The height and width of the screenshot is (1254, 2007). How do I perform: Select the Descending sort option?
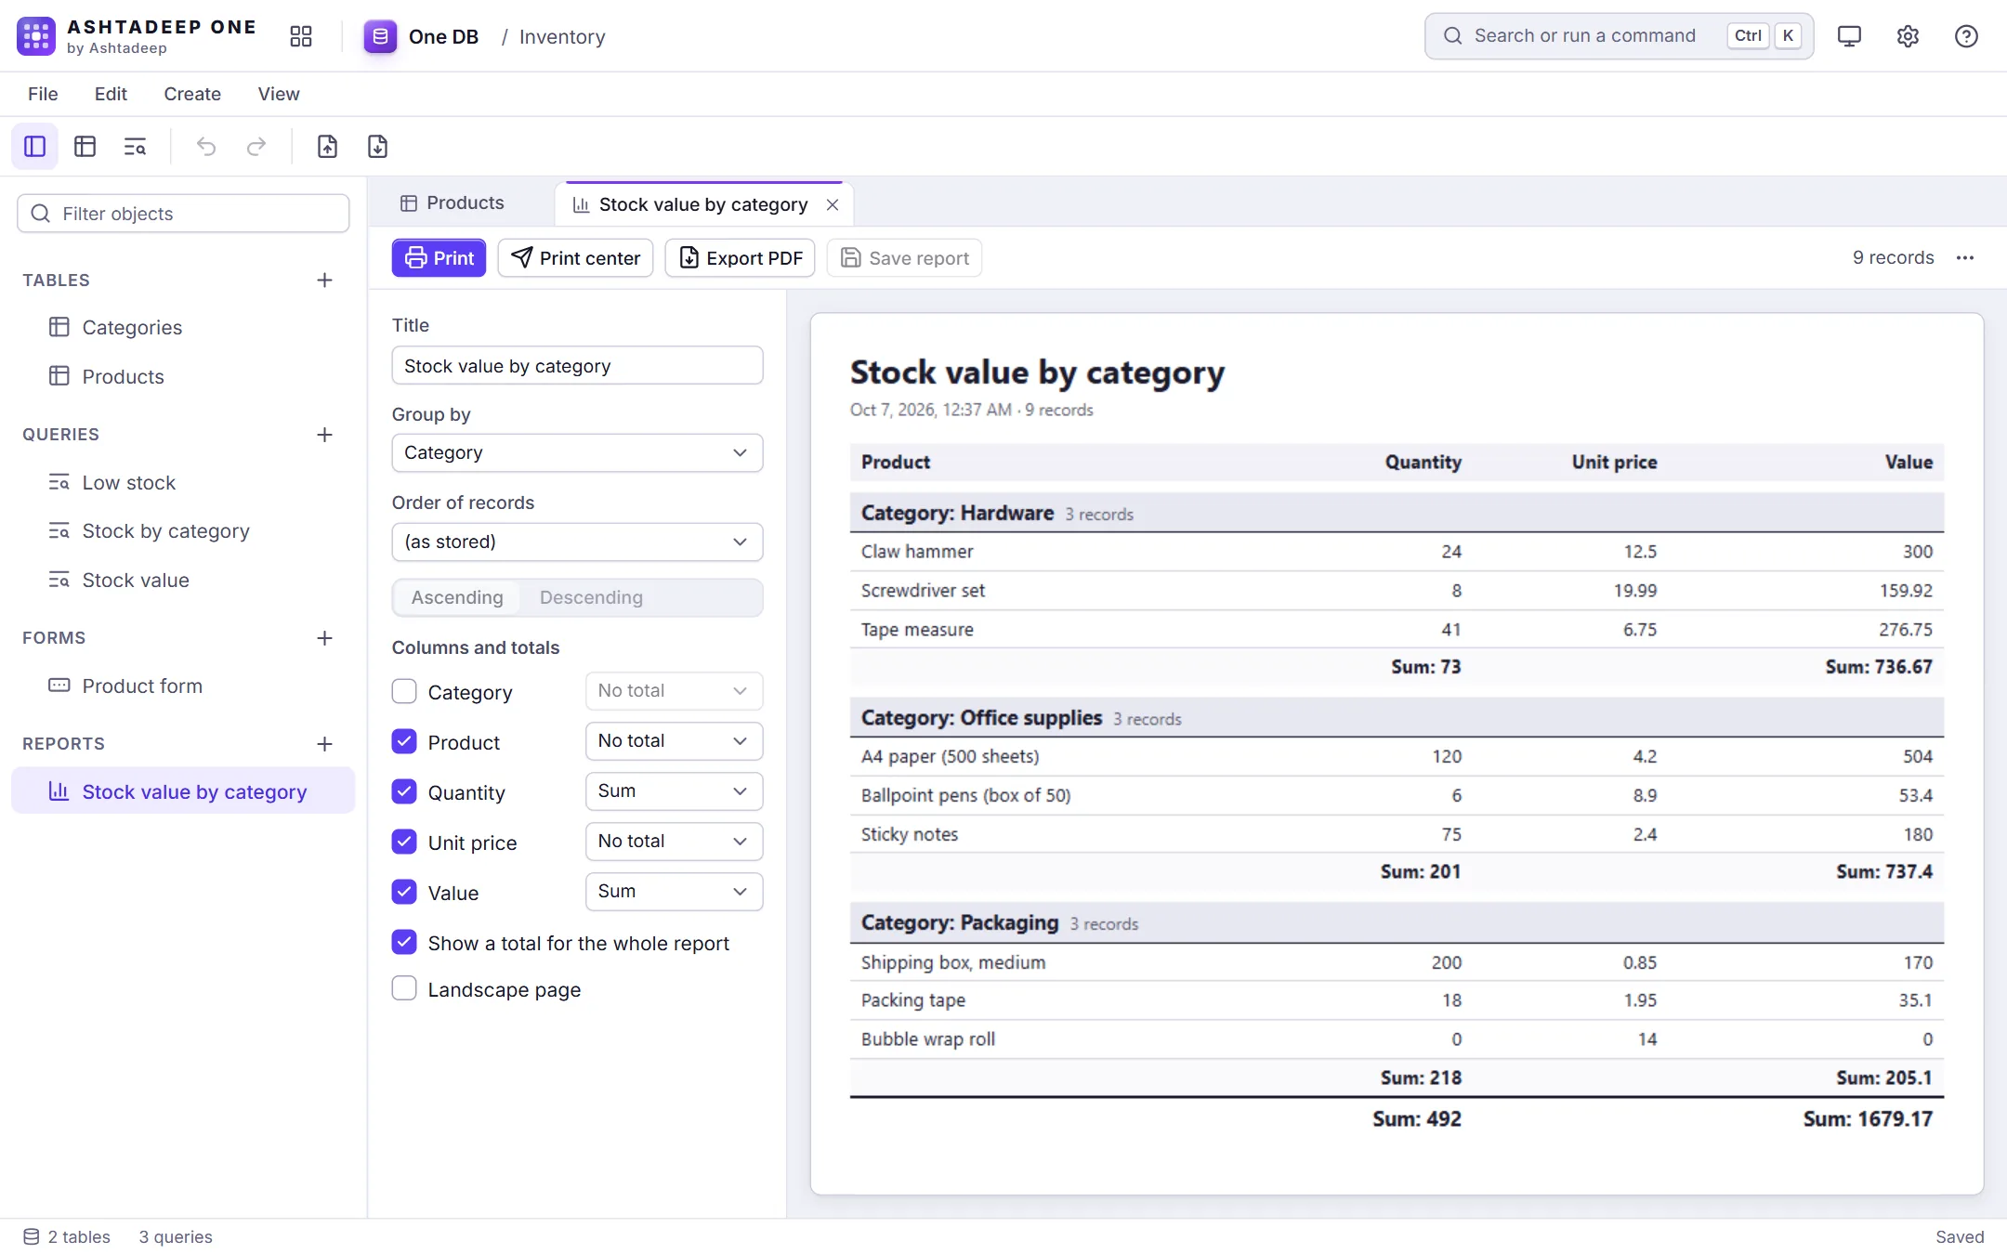click(x=591, y=597)
